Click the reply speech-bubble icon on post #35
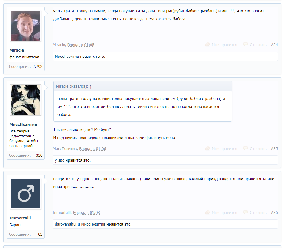Screen dimensions: 285x248 point(245,149)
